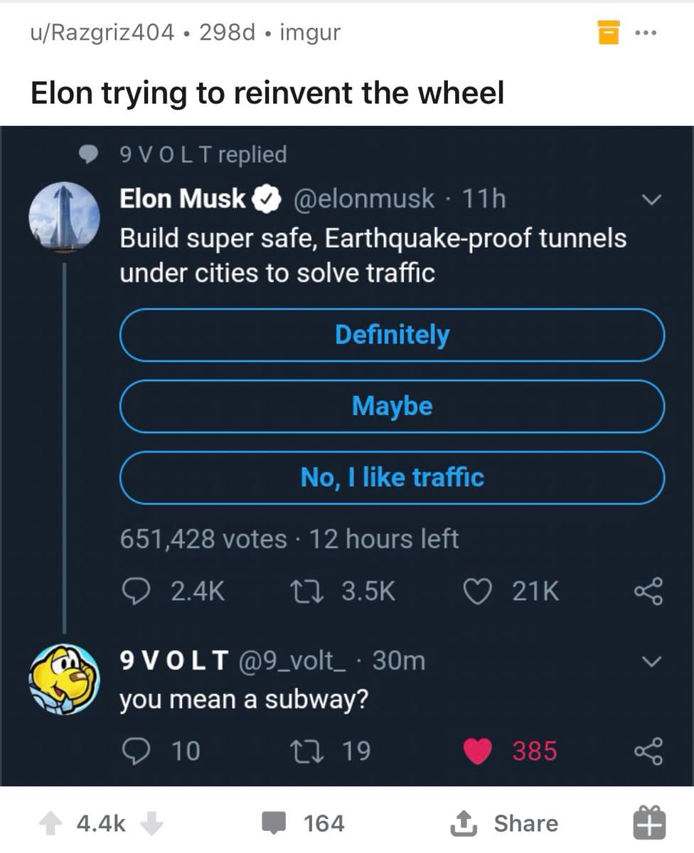View Elon Musk's rocket profile picture
The height and width of the screenshot is (853, 694).
pyautogui.click(x=64, y=217)
